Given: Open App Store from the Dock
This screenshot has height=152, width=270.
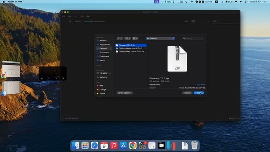Looking at the screenshot, I should coord(123,146).
